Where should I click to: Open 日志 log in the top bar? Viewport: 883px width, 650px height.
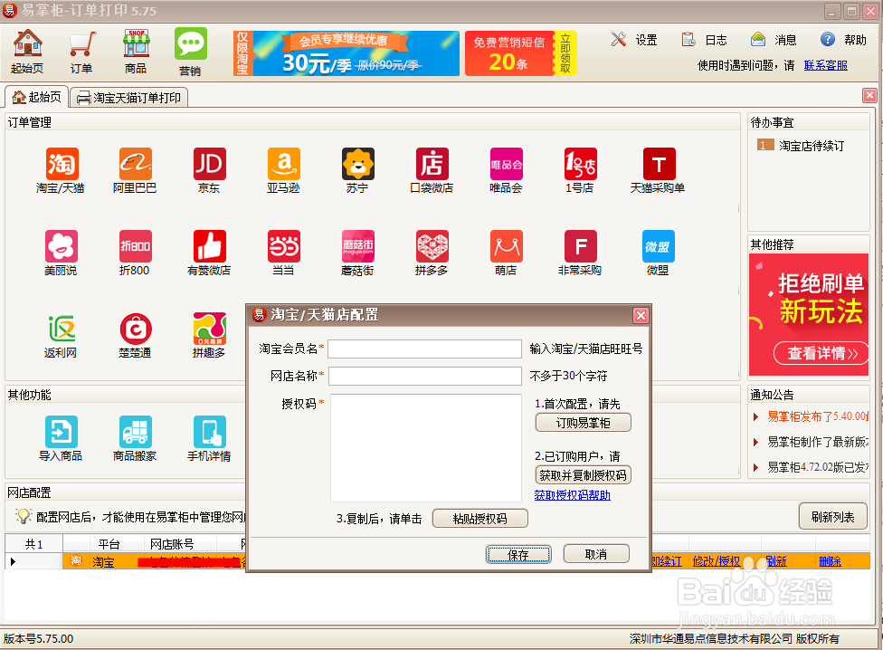pos(704,40)
